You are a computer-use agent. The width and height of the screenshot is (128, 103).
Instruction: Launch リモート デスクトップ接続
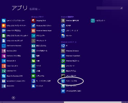tap(41, 81)
